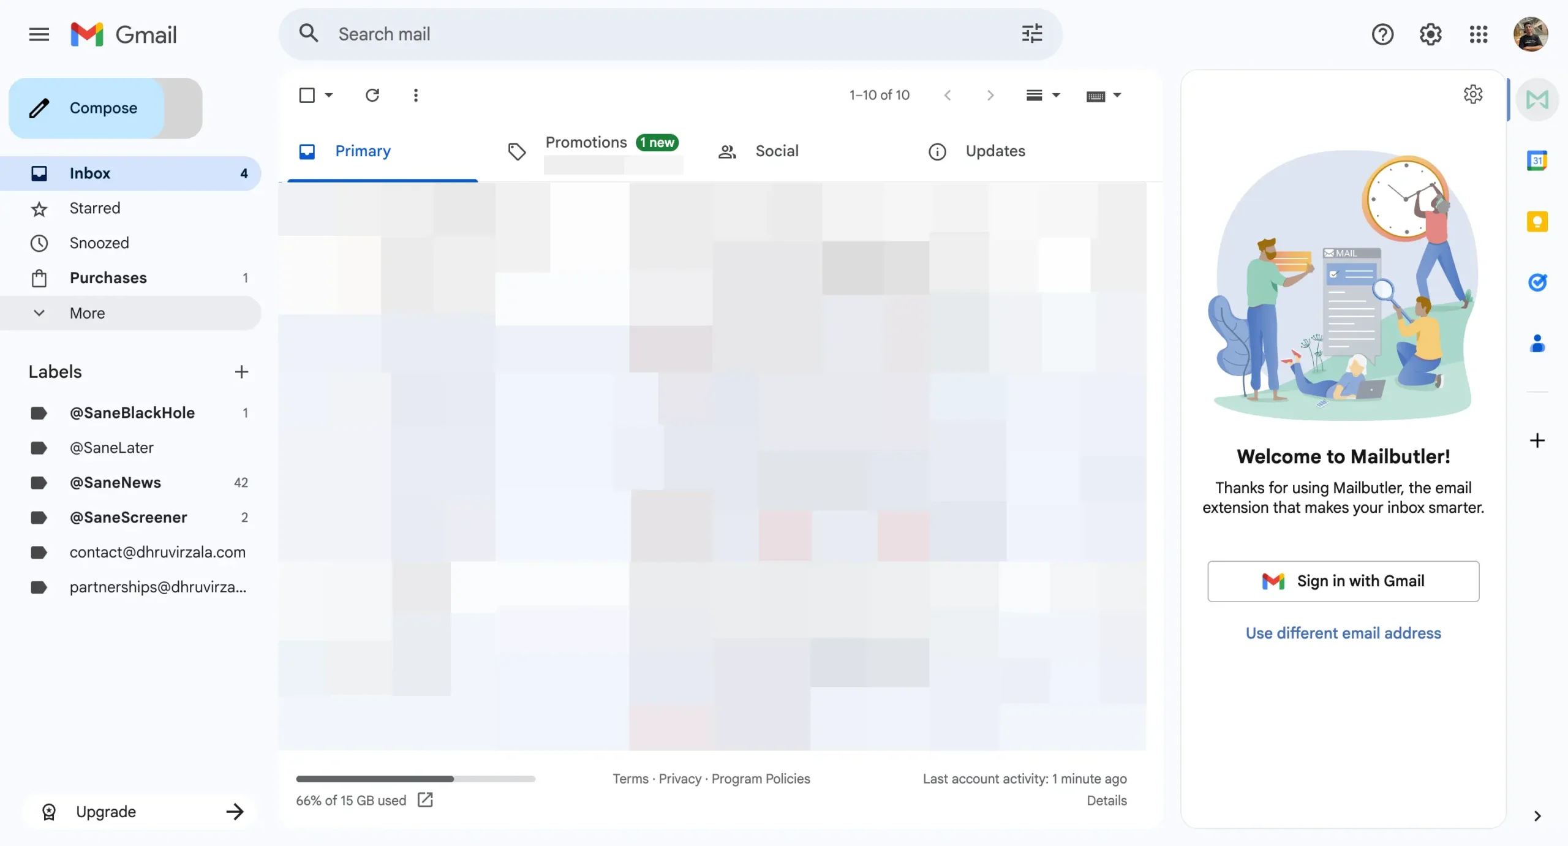Open select-all dropdown arrow
The image size is (1568, 846).
(x=329, y=95)
